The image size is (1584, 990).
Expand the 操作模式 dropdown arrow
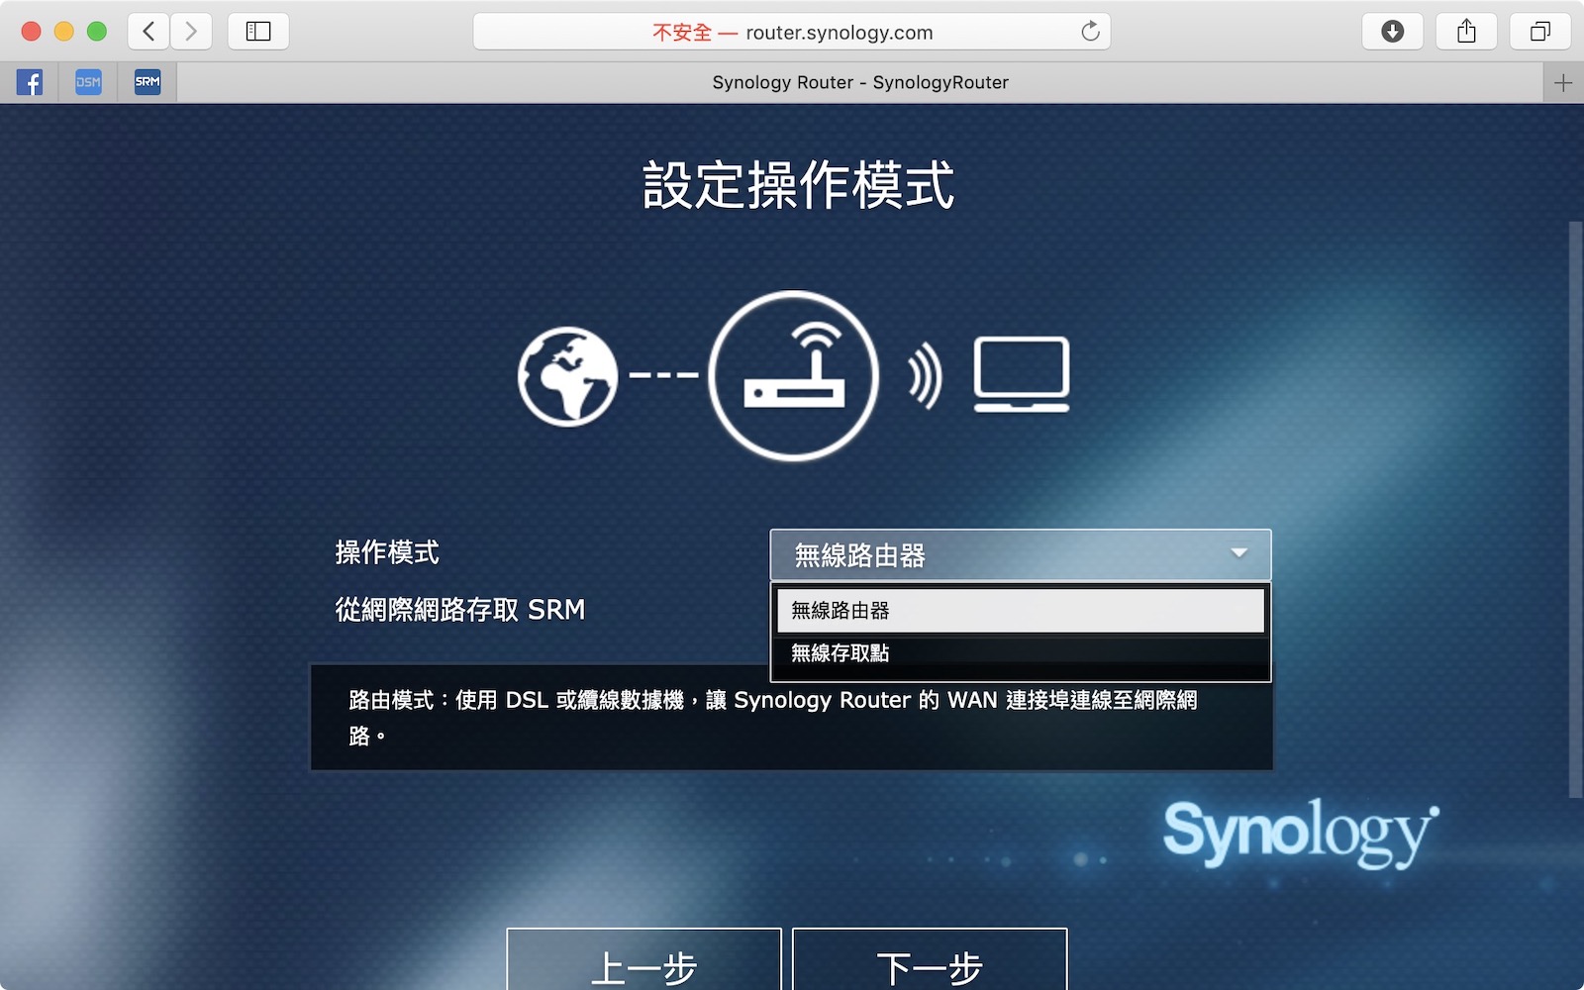[x=1238, y=553]
